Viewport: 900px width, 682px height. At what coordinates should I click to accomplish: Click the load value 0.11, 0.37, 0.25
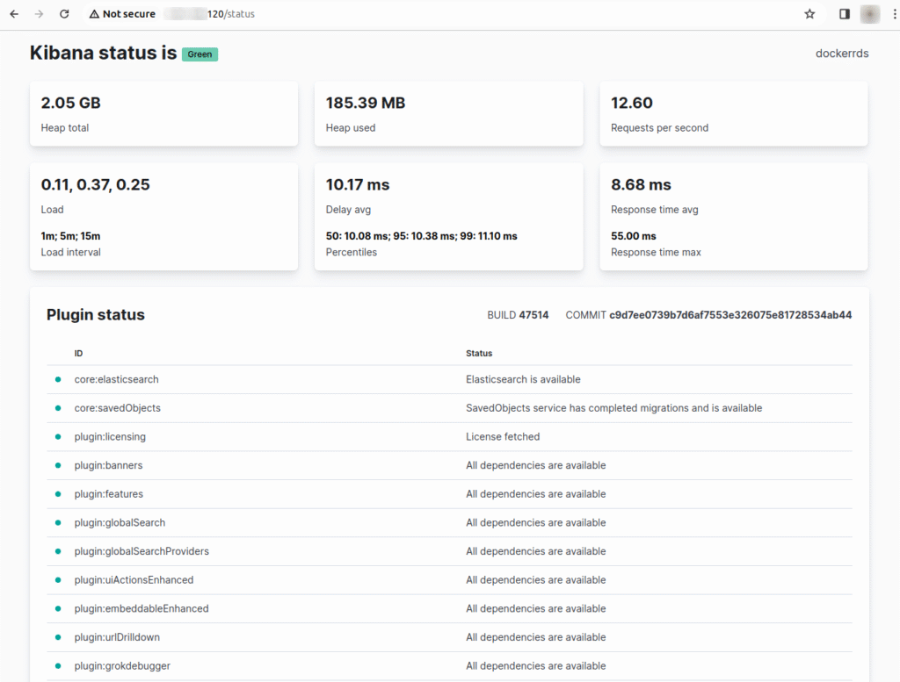click(x=95, y=184)
